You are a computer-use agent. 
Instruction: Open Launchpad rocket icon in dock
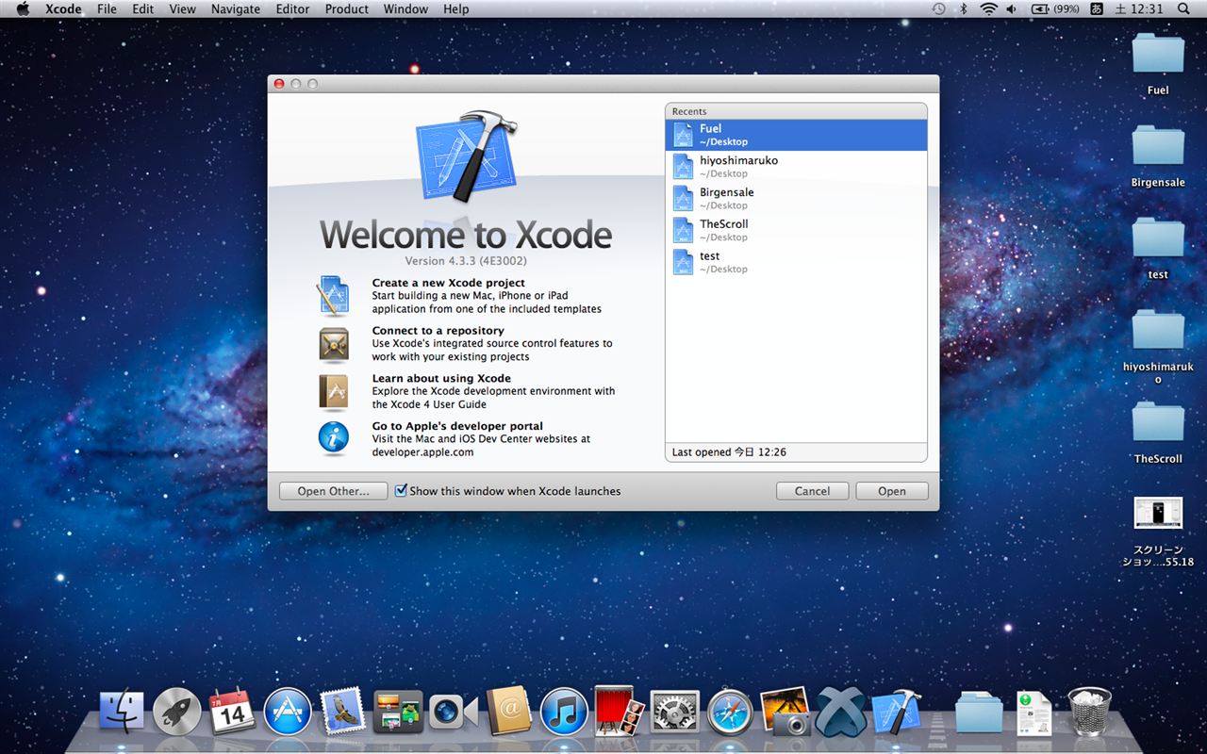[x=177, y=712]
